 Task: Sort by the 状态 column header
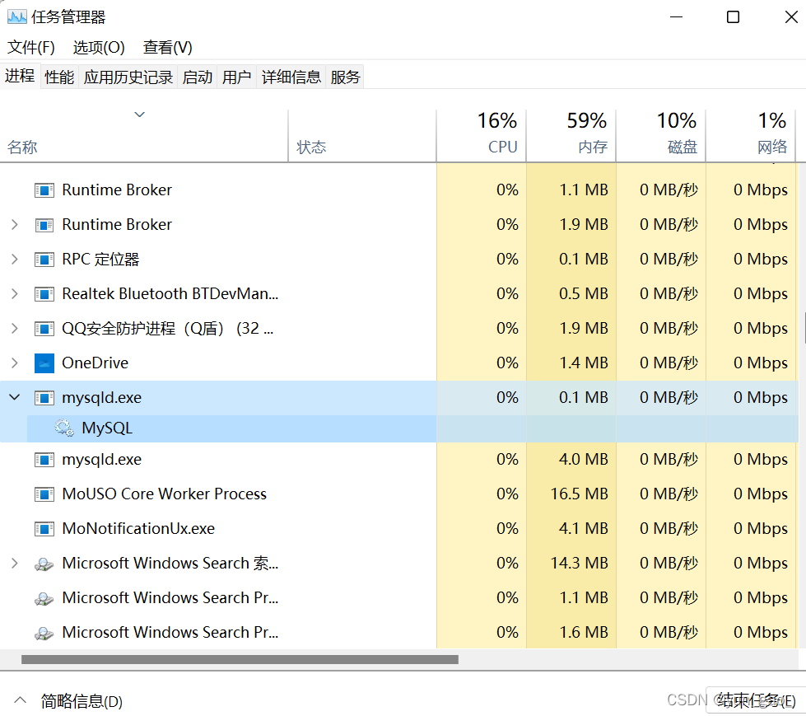(x=362, y=136)
